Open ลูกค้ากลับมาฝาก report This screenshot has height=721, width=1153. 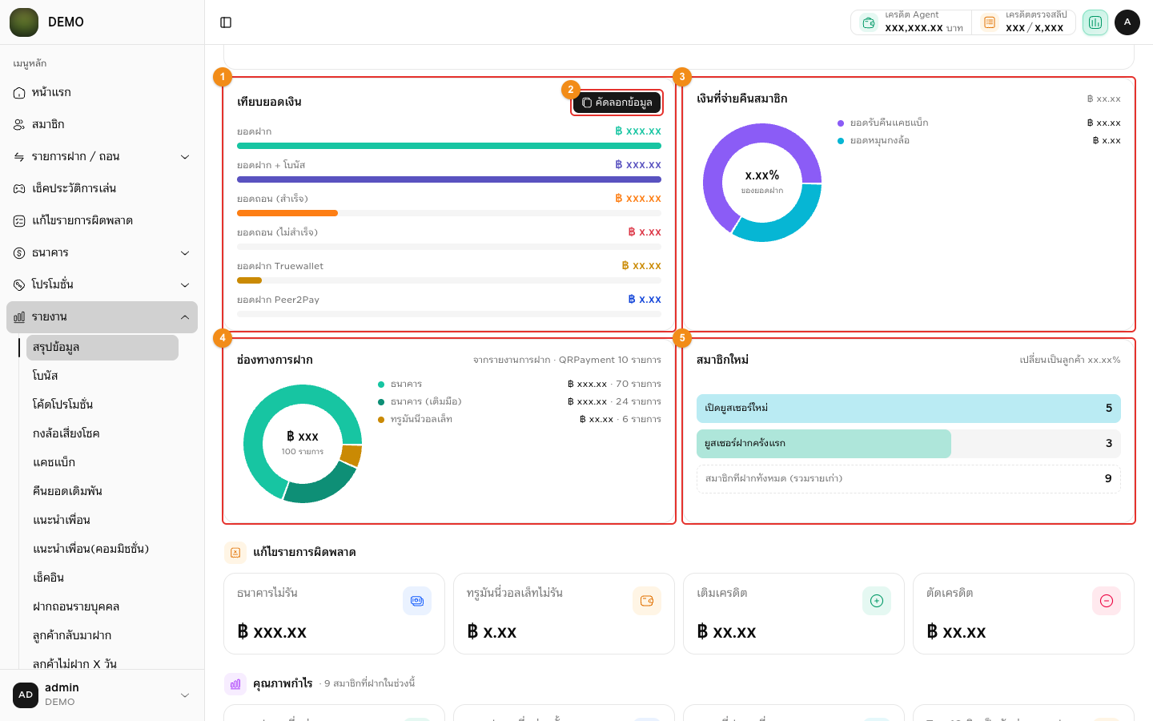coord(102,636)
